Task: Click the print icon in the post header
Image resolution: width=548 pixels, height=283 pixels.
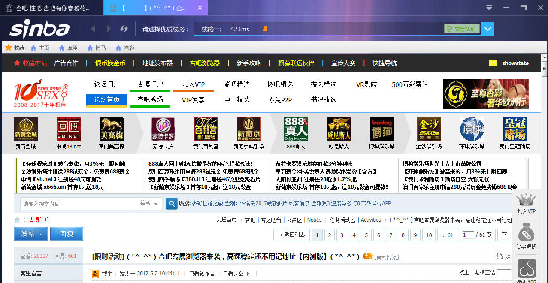Action: [499, 256]
